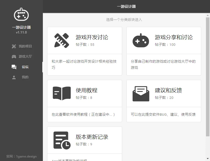Image resolution: width=210 pixels, height=161 pixels.
Task: Click the version label v1.11.0
Action: point(21,32)
